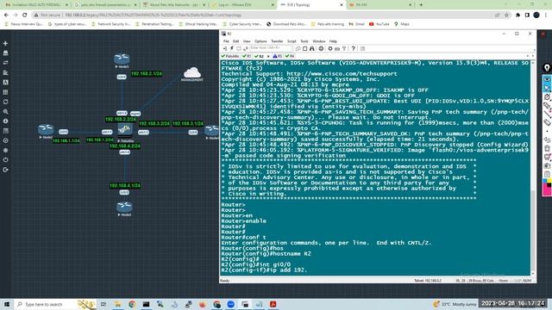Click the 192.168.4.1/24 label in topology
The width and height of the screenshot is (552, 310).
tap(125, 186)
